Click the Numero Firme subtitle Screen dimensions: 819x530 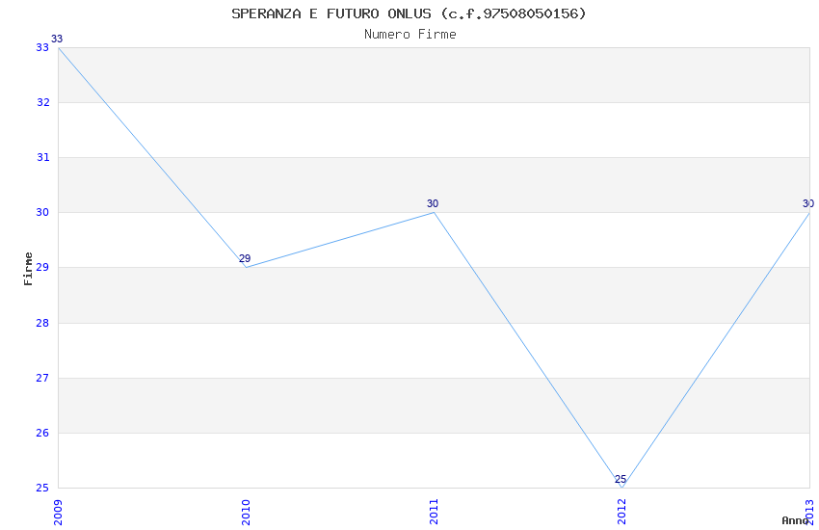point(409,34)
